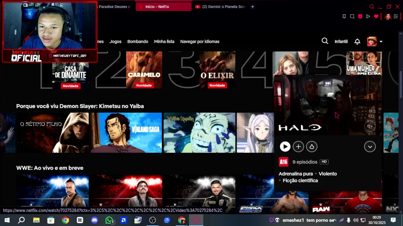
Task: Open Infantil kids section
Action: point(341,41)
